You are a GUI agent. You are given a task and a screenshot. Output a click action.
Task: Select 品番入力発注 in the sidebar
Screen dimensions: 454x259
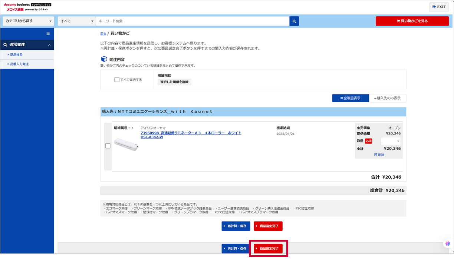point(19,64)
